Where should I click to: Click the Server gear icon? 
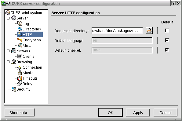tap(13, 18)
